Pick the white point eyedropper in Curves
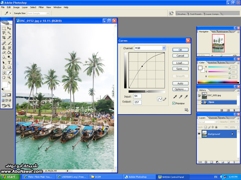 coord(186,97)
